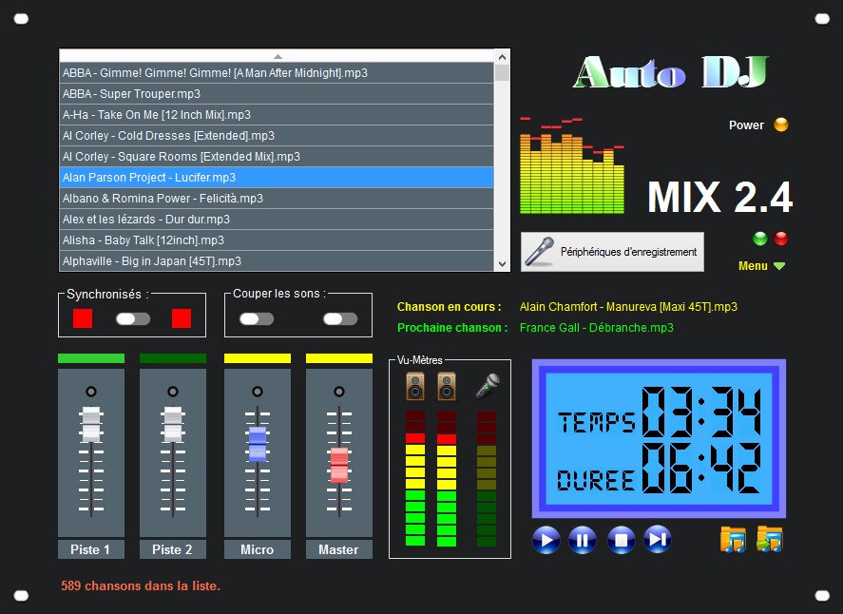Image resolution: width=843 pixels, height=614 pixels.
Task: Stop playback with the Stop icon
Action: [x=620, y=539]
